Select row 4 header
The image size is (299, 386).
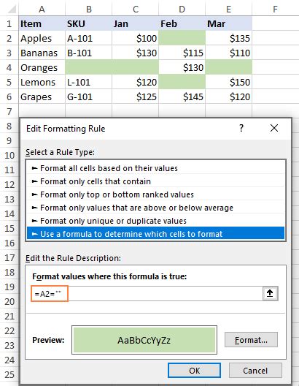point(9,67)
